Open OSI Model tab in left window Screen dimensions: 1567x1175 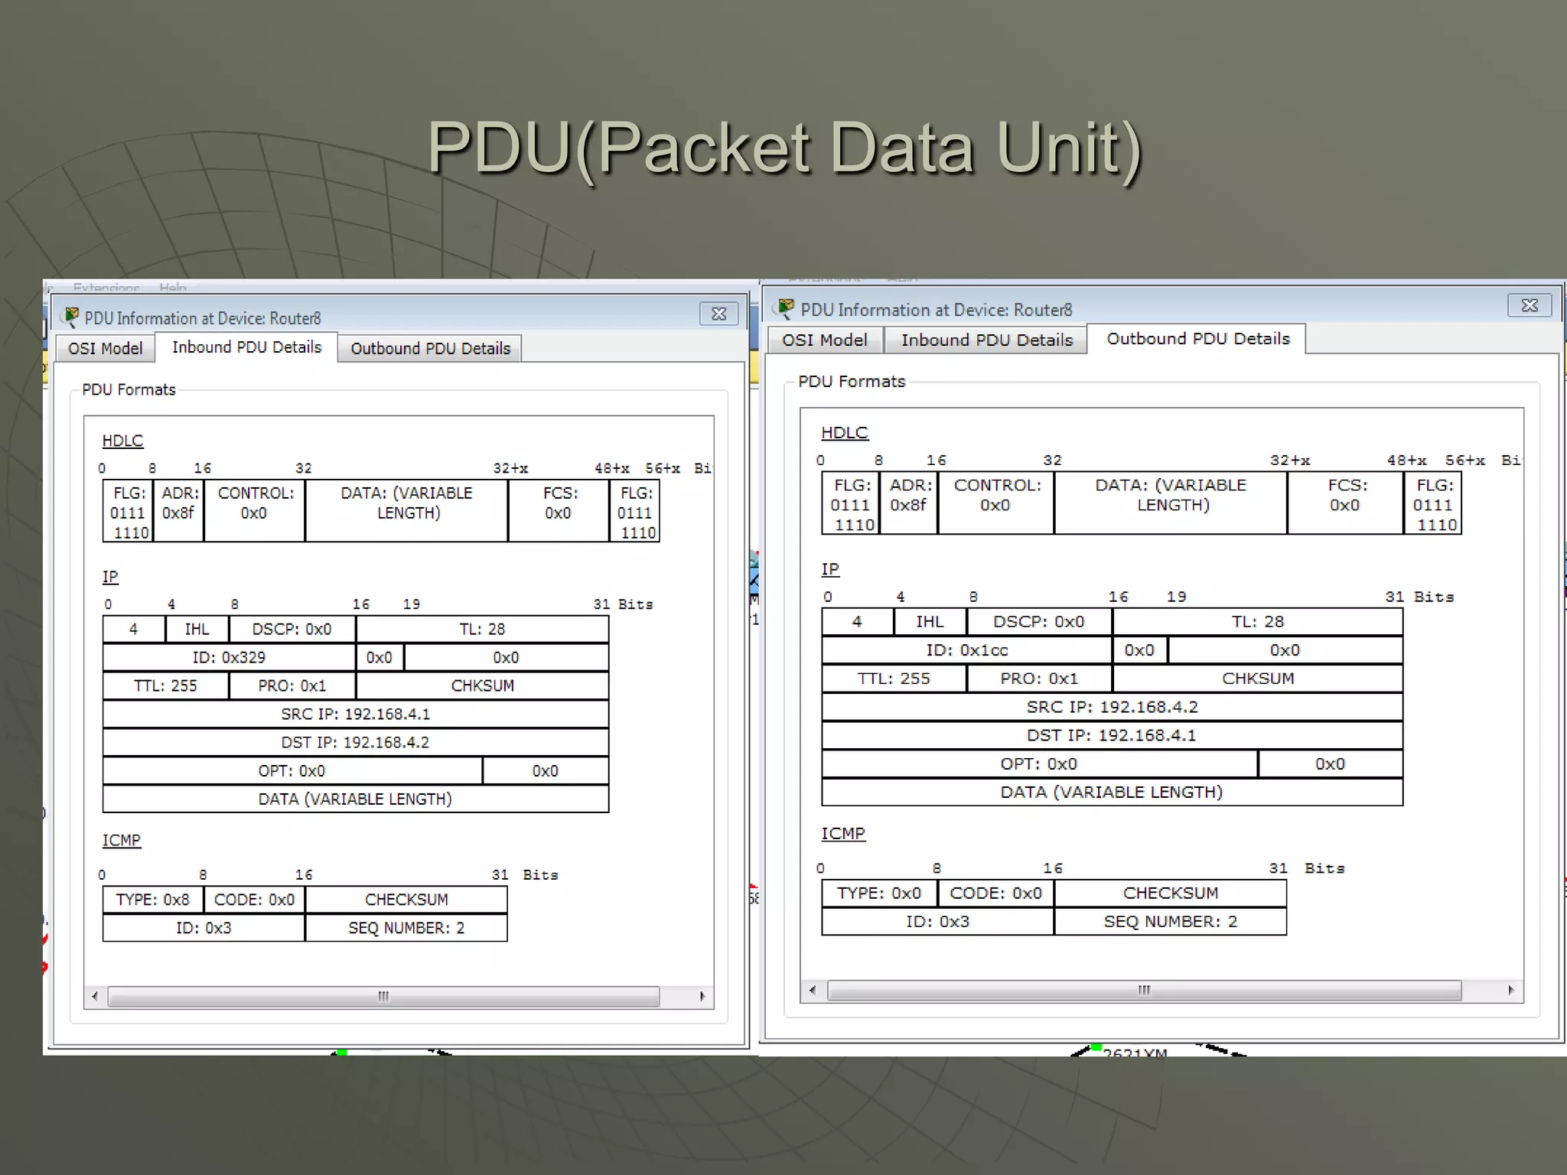click(106, 349)
